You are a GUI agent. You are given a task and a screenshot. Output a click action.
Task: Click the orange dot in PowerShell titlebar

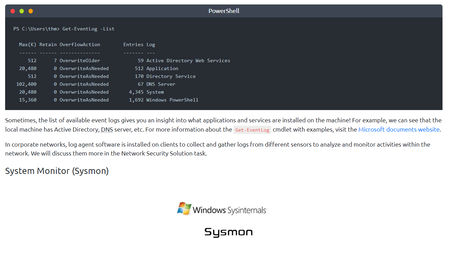31,11
